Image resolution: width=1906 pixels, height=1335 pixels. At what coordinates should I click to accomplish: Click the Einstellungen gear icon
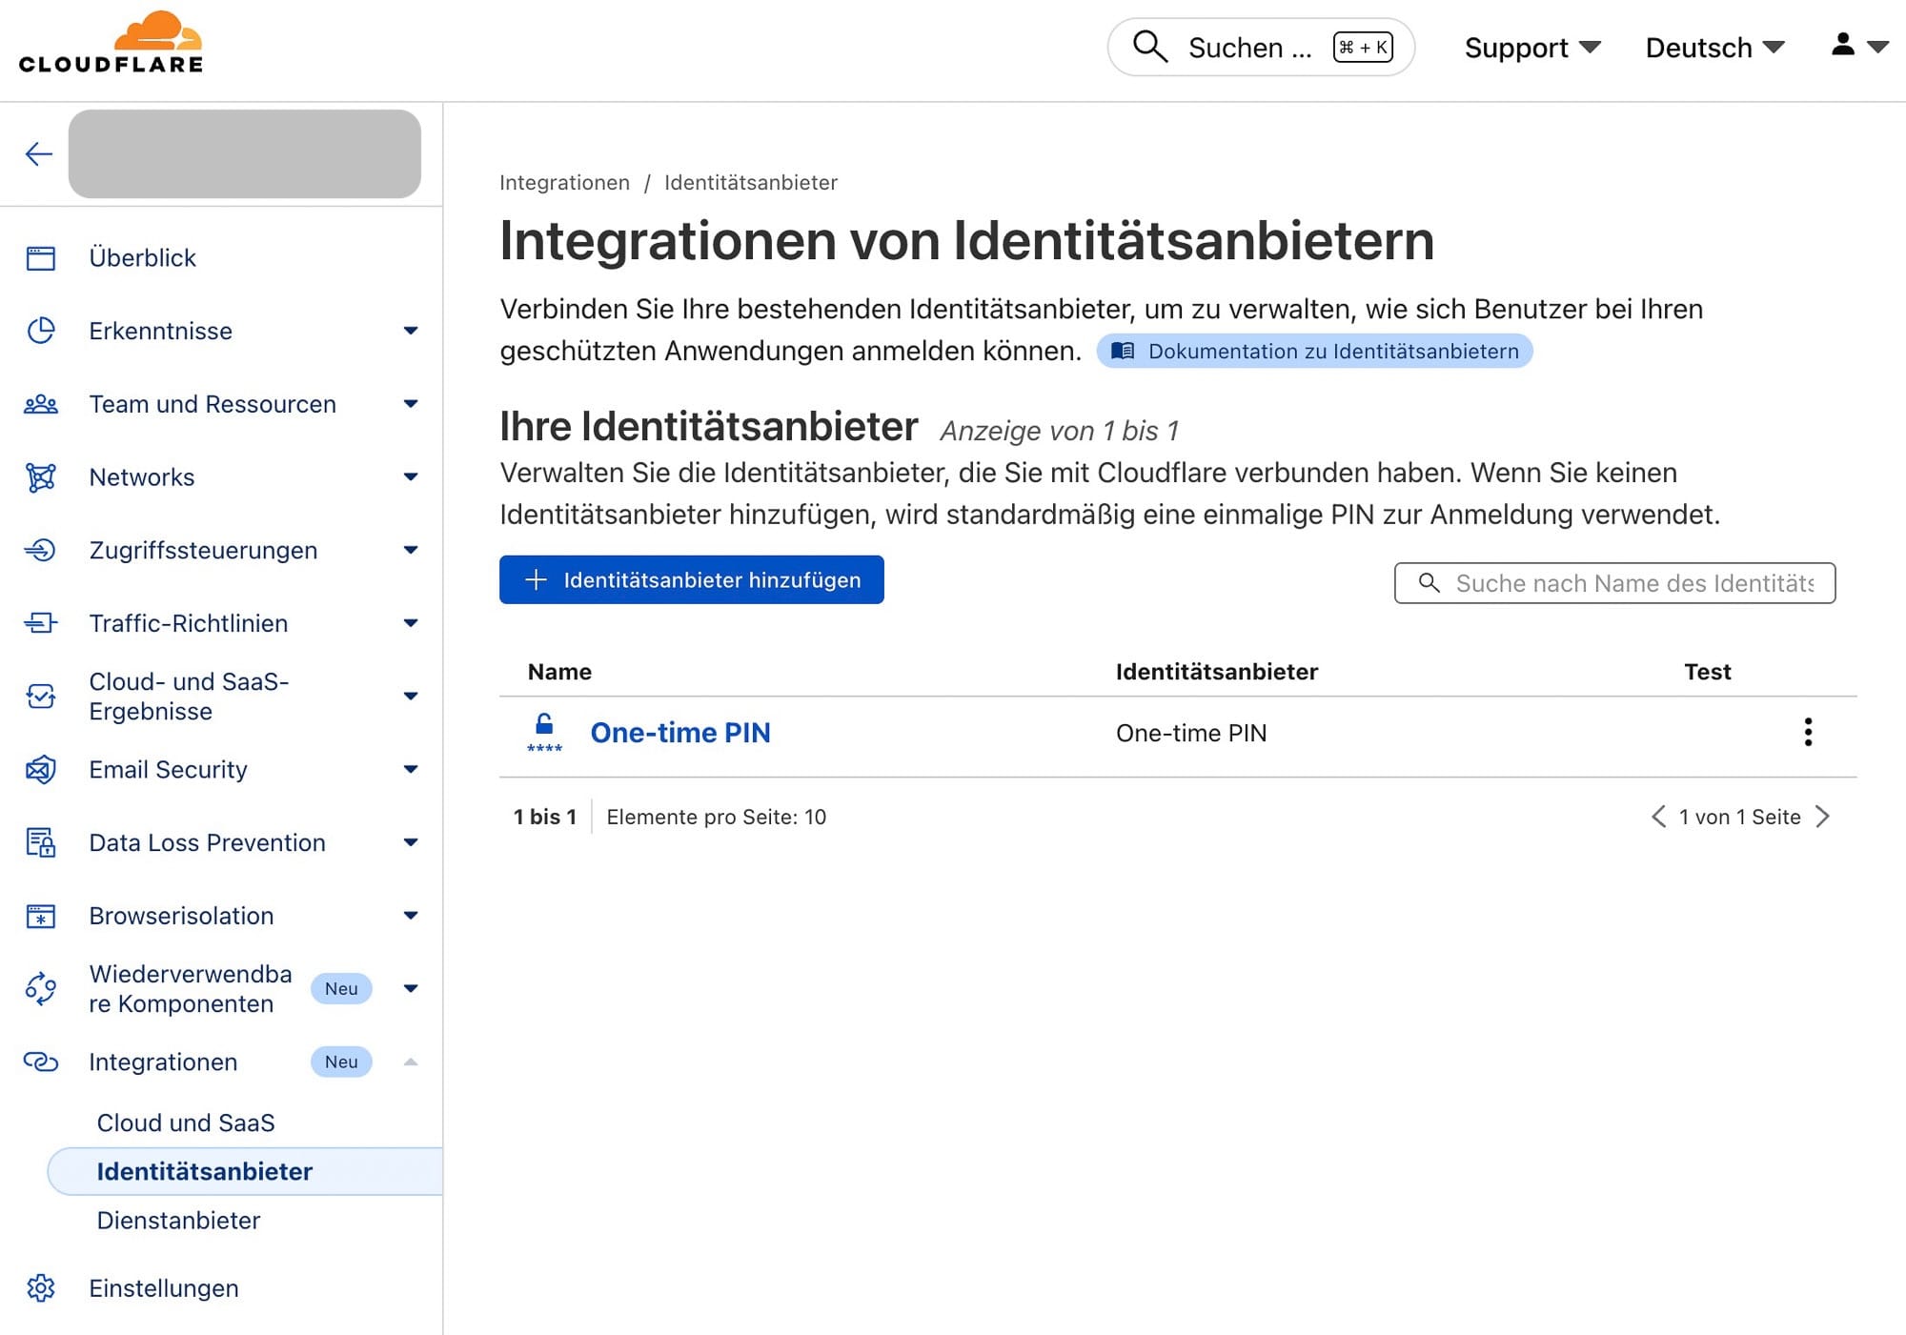click(40, 1287)
